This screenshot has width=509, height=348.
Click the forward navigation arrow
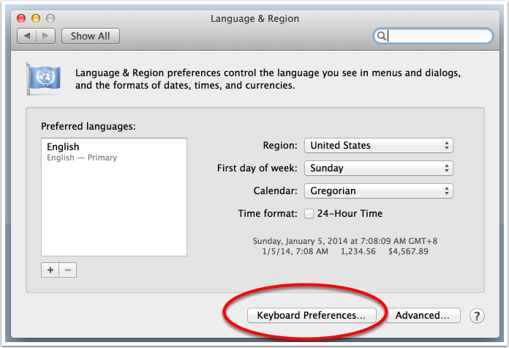45,36
